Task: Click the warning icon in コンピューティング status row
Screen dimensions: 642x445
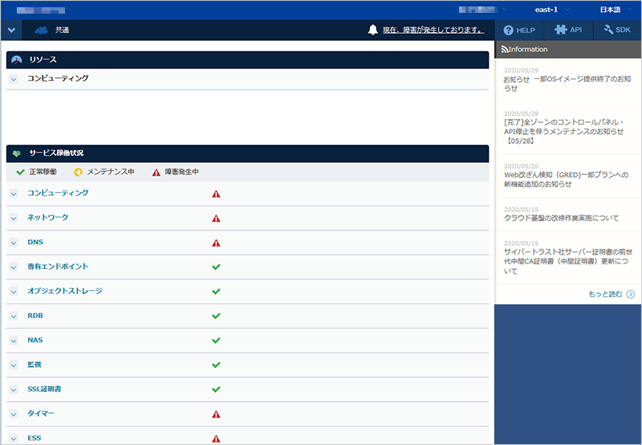Action: click(x=216, y=194)
